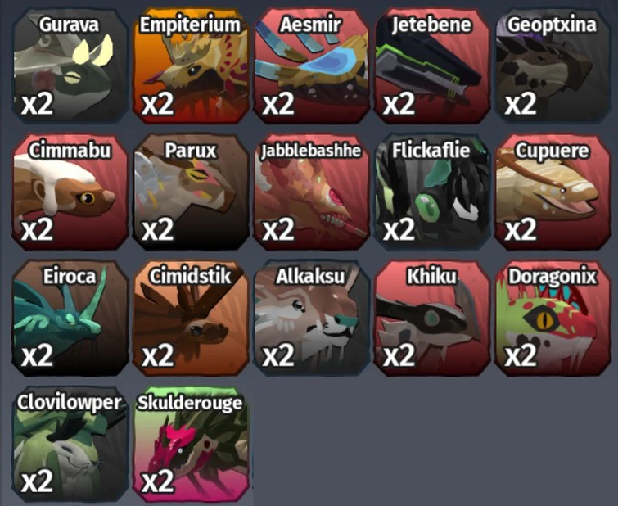Choose the Flickaflie creature tile

[x=432, y=192]
